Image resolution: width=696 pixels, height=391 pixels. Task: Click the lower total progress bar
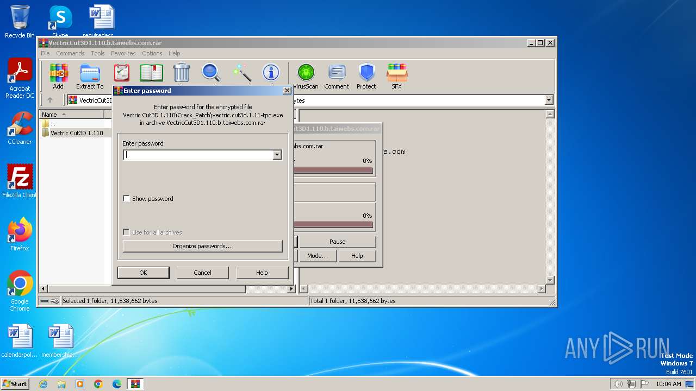(x=333, y=225)
